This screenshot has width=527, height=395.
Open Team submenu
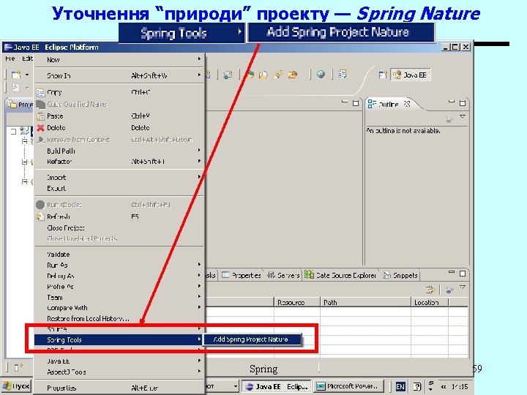[119, 298]
